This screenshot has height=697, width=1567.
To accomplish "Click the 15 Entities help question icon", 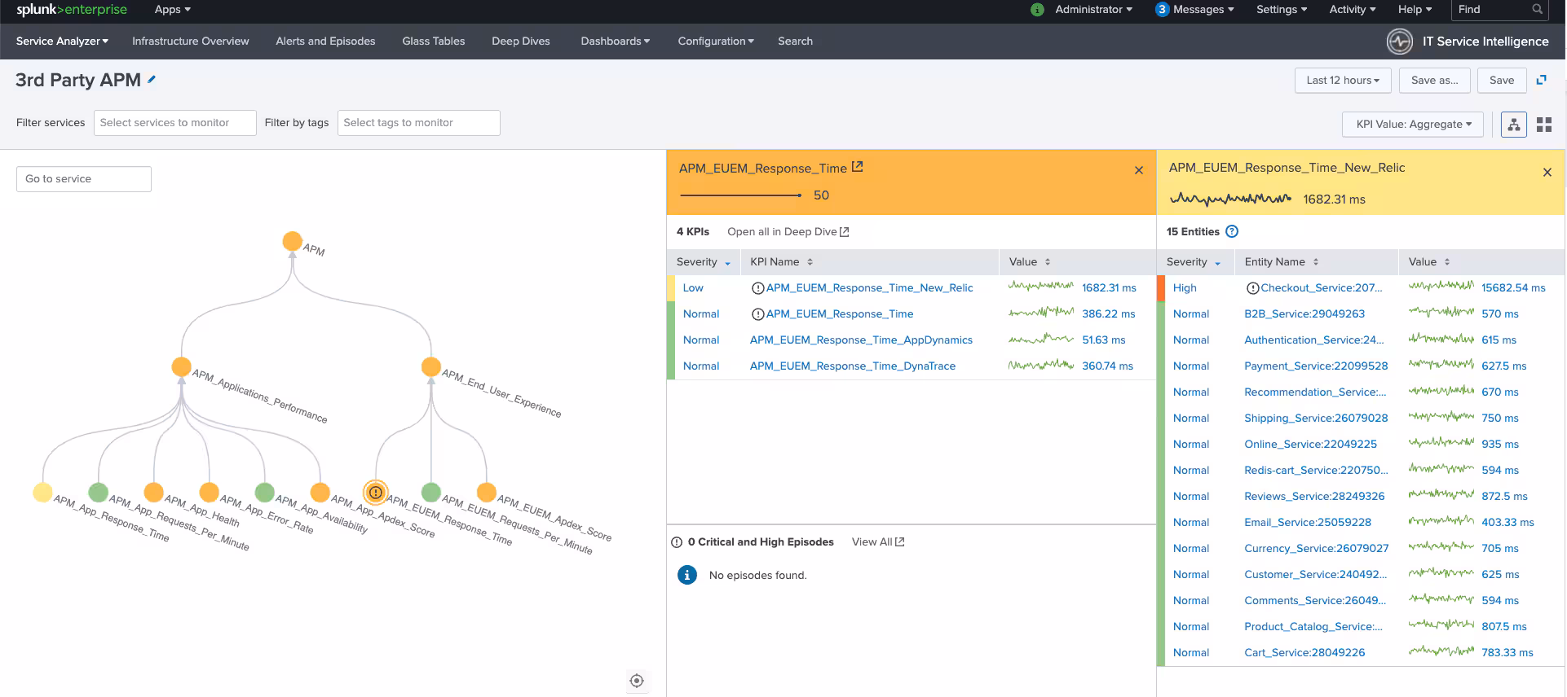I will (1232, 232).
